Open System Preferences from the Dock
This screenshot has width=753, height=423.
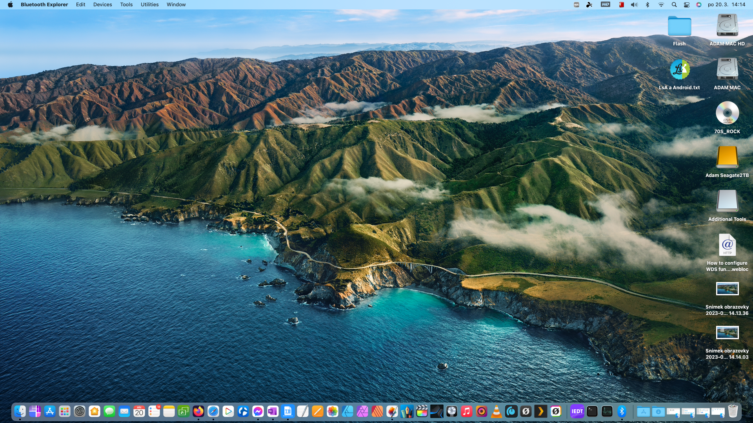[x=80, y=411]
